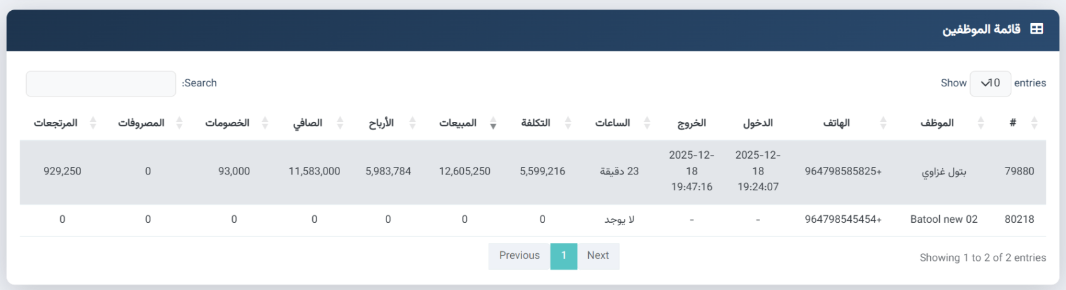The image size is (1066, 290).
Task: Select the بتول غزاوي employee row
Action: tap(533, 171)
